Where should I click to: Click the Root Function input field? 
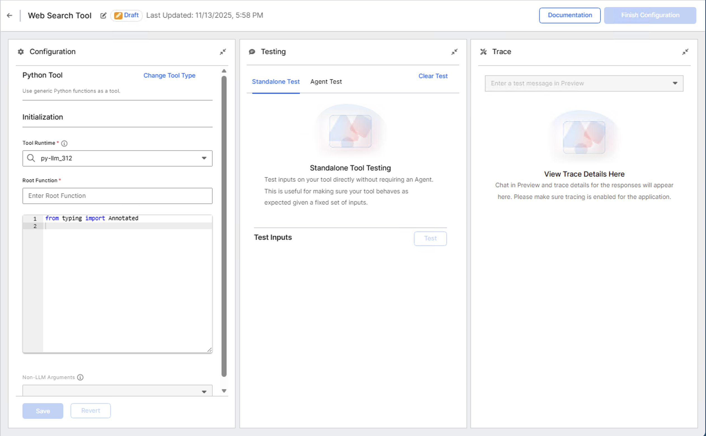(117, 196)
